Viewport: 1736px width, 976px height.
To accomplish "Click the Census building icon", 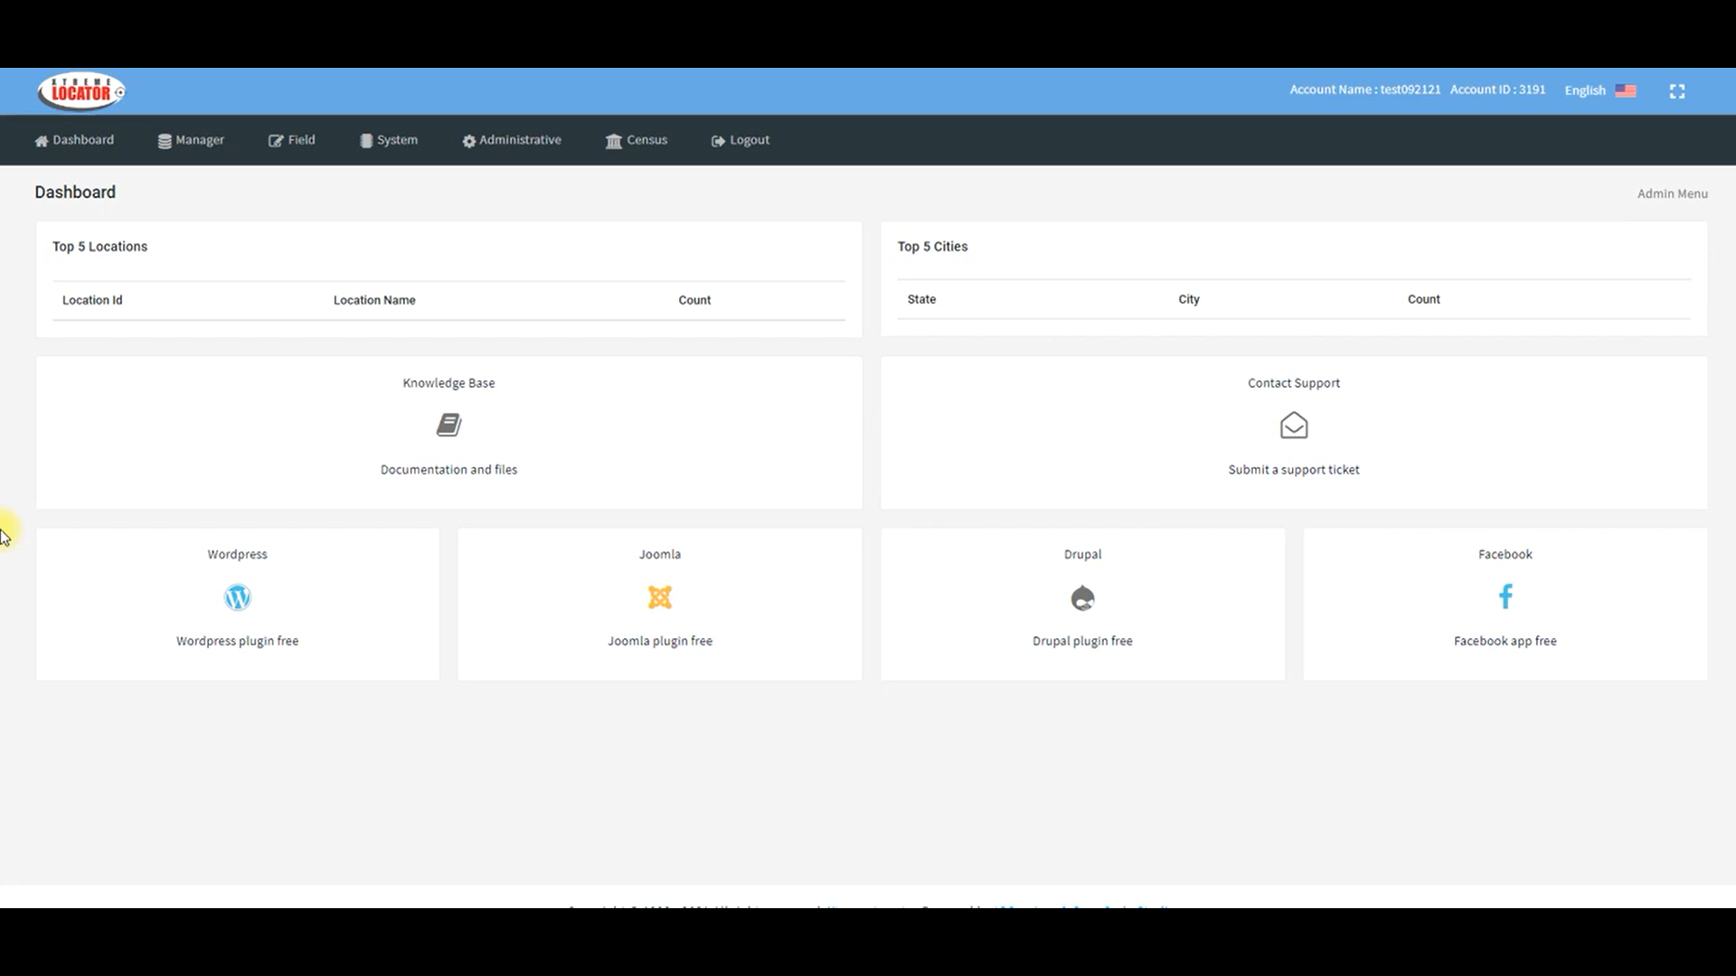I will tap(614, 141).
